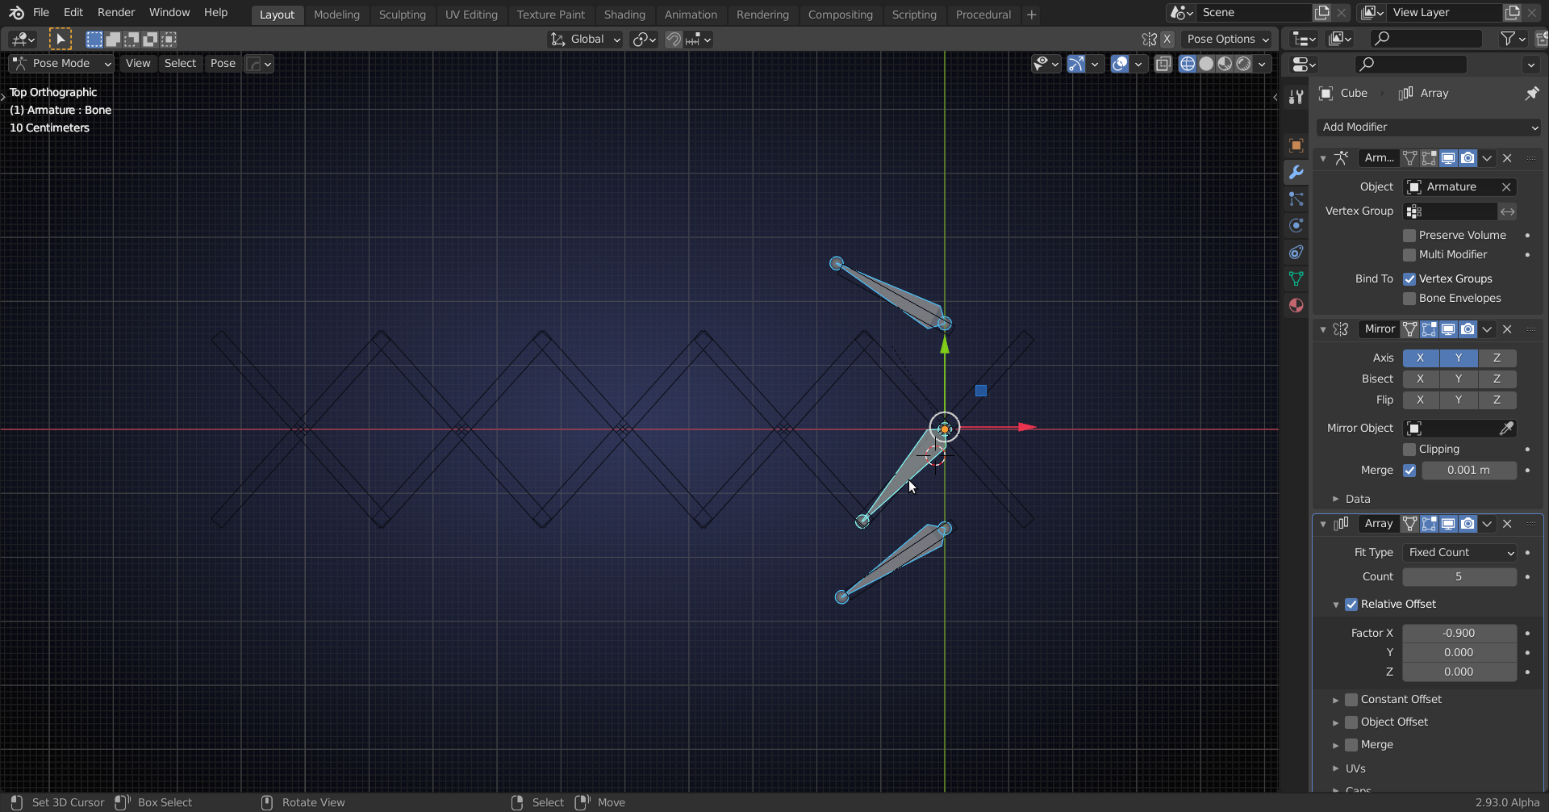Pick mirror object with eyedropper
Image resolution: width=1549 pixels, height=812 pixels.
(1506, 429)
